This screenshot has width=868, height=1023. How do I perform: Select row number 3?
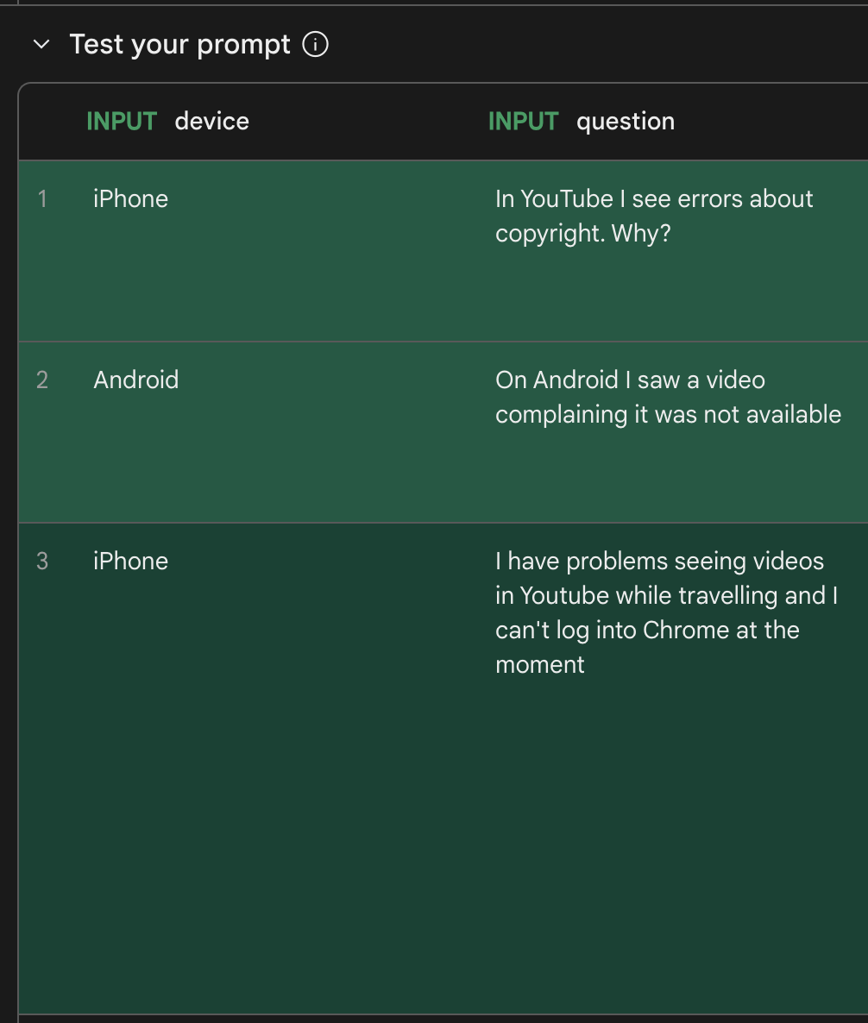42,562
